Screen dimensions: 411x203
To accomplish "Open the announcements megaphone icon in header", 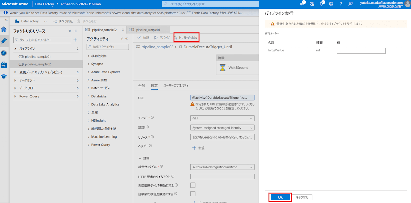I will 302,4.
